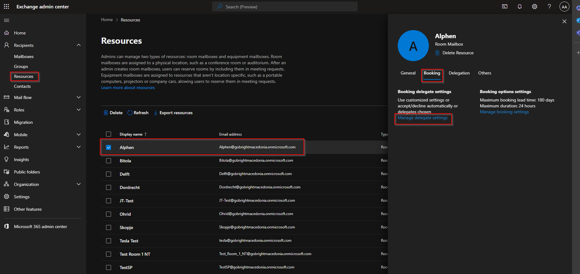Select Skopje email address cell

257,227
